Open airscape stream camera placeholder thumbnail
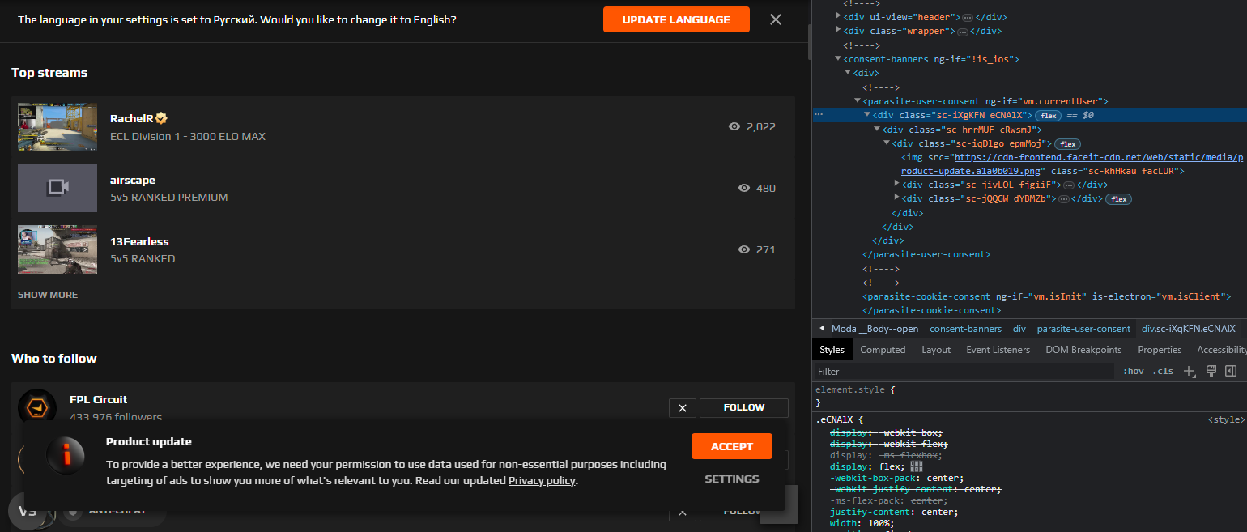 [57, 188]
